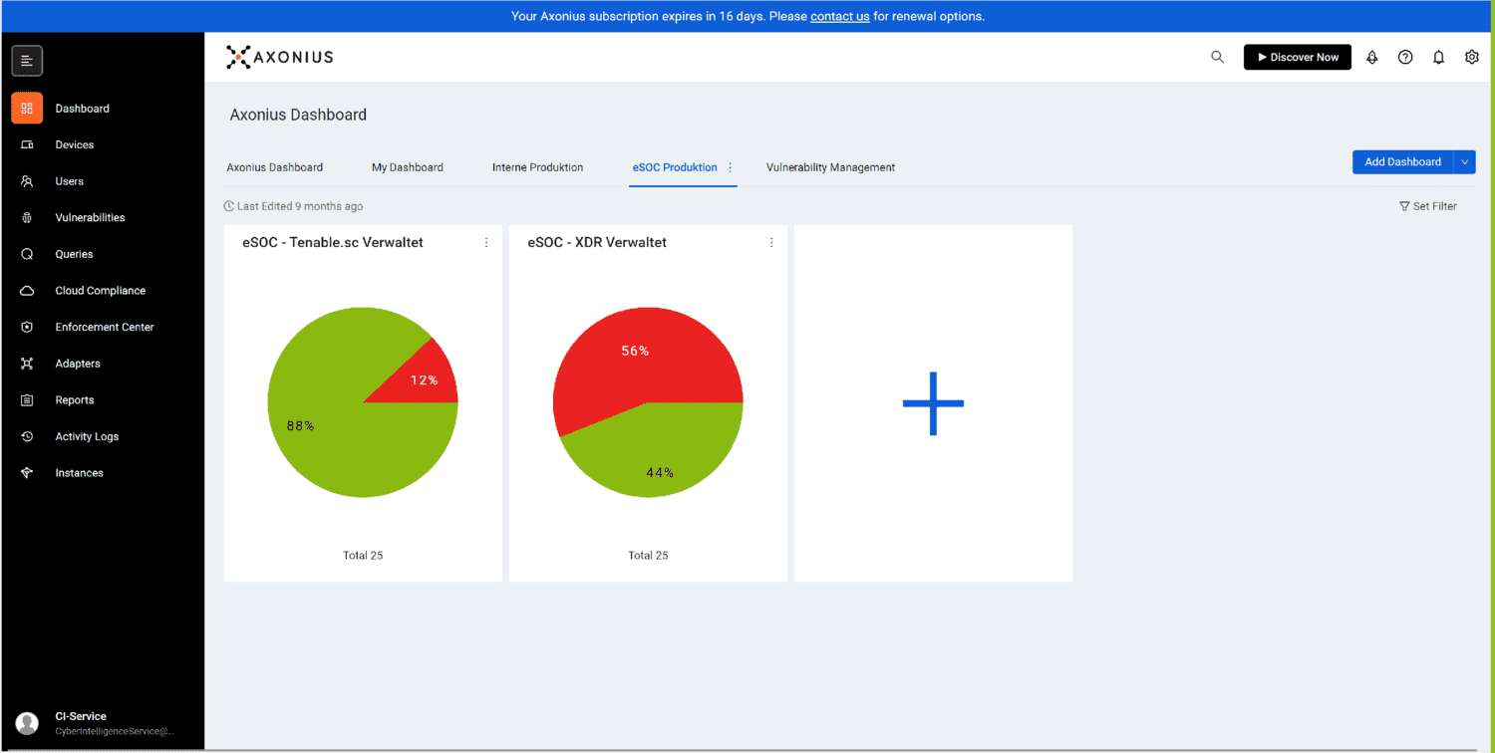This screenshot has width=1495, height=753.
Task: Click the eSOC - XDR Verwaltet title
Action: [x=597, y=242]
